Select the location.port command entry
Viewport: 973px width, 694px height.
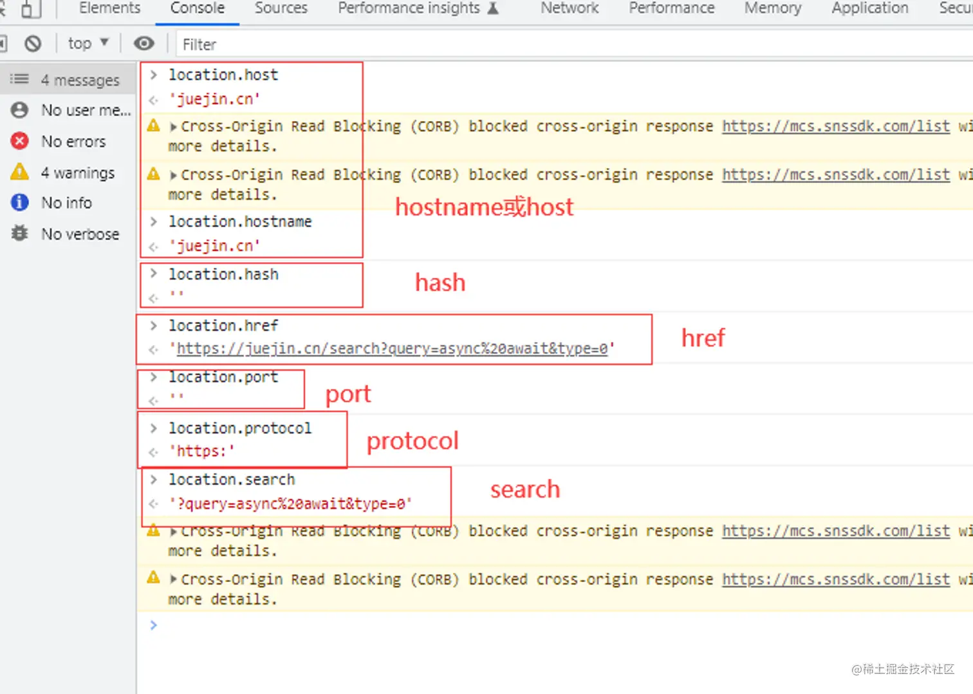click(223, 377)
